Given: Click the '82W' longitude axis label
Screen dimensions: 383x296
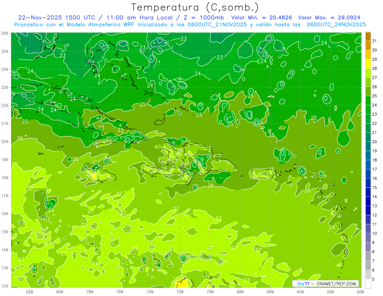Looking at the screenshot, I should [30, 292].
